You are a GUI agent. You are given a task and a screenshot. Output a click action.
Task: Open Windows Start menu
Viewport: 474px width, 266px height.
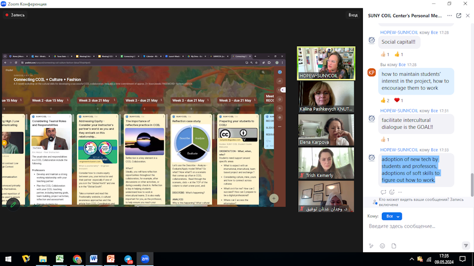pos(8,259)
